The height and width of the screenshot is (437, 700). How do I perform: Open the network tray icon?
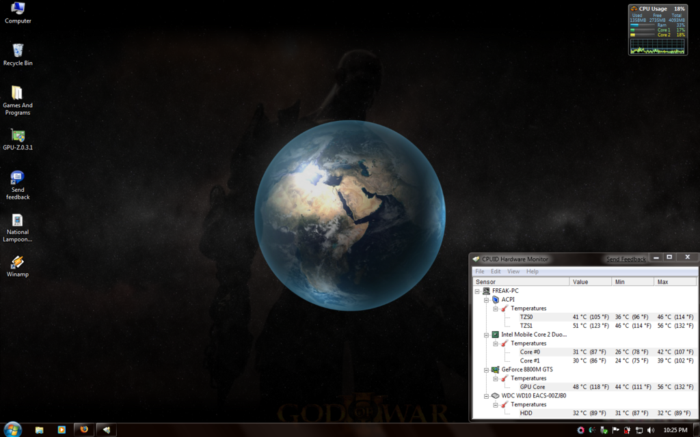[x=639, y=430]
